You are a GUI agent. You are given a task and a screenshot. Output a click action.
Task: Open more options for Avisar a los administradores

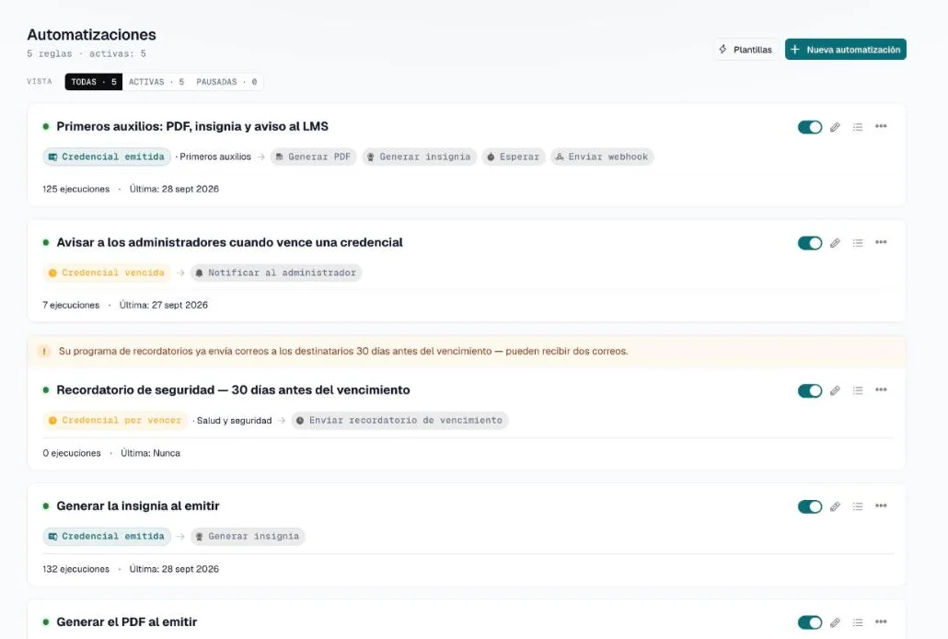coord(881,243)
